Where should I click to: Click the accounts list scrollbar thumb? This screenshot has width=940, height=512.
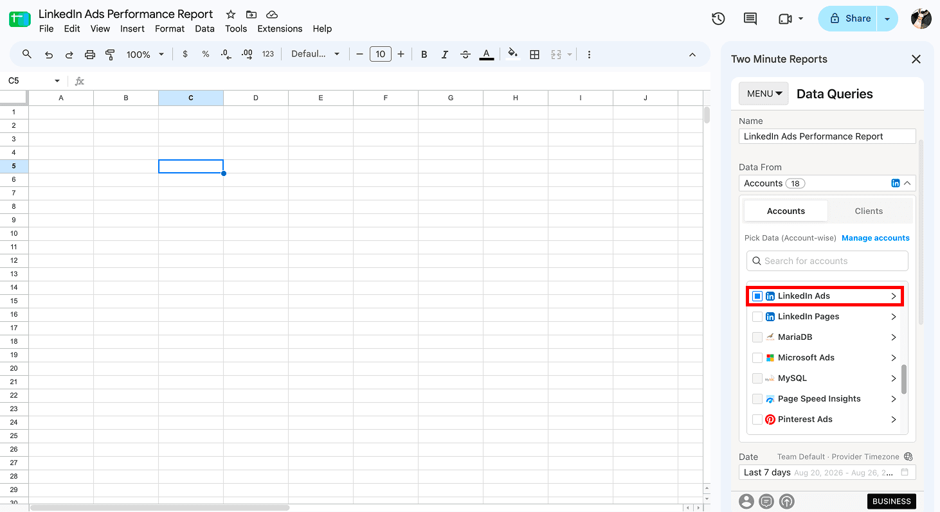(904, 379)
